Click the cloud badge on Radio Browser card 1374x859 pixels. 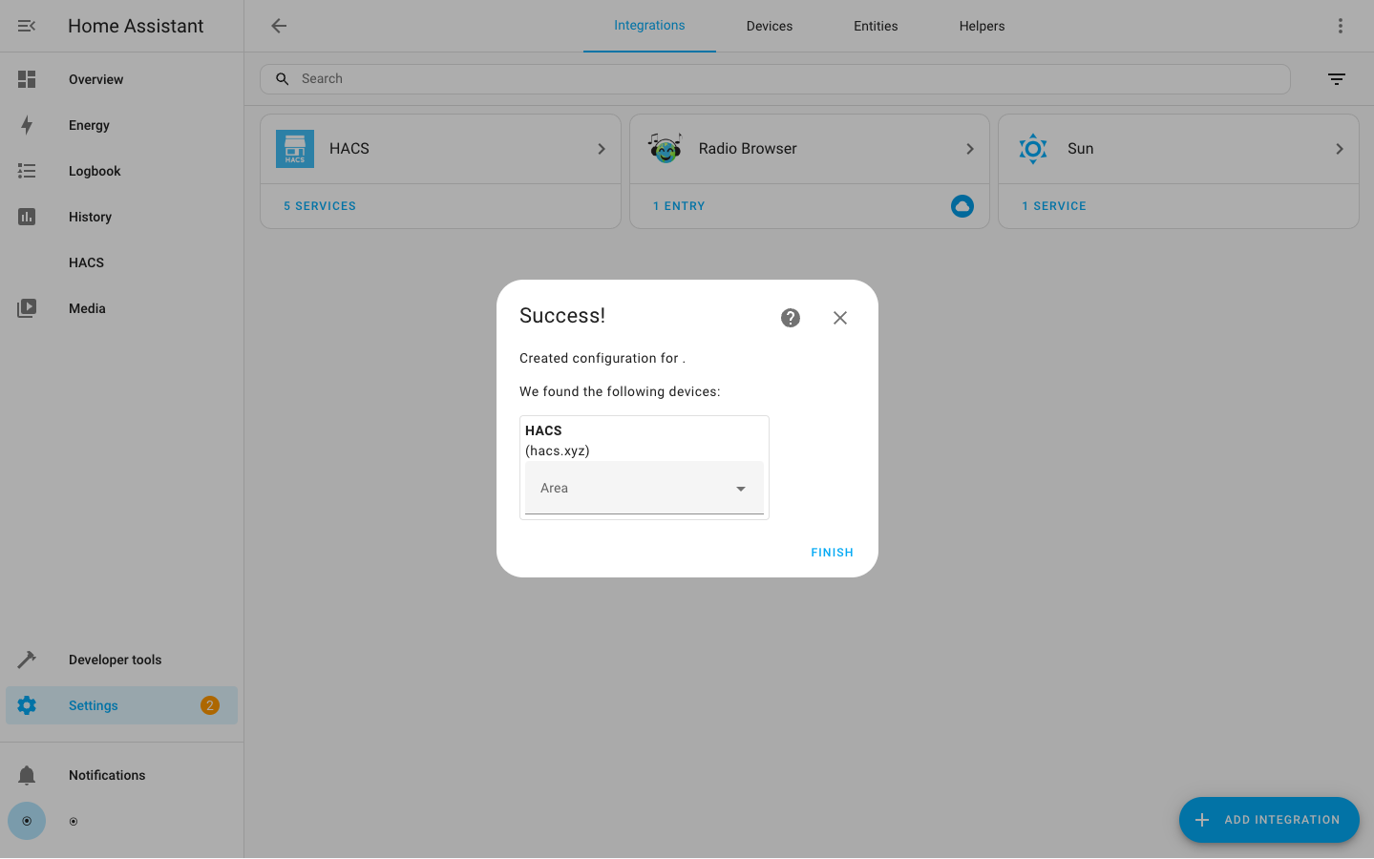click(962, 206)
